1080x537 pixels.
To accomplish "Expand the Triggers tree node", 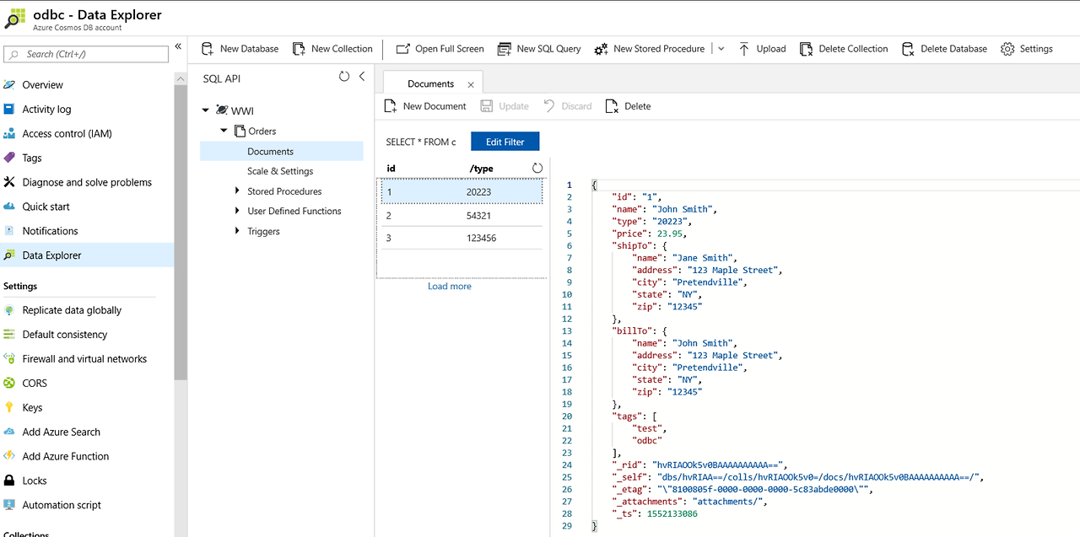I will click(x=238, y=231).
